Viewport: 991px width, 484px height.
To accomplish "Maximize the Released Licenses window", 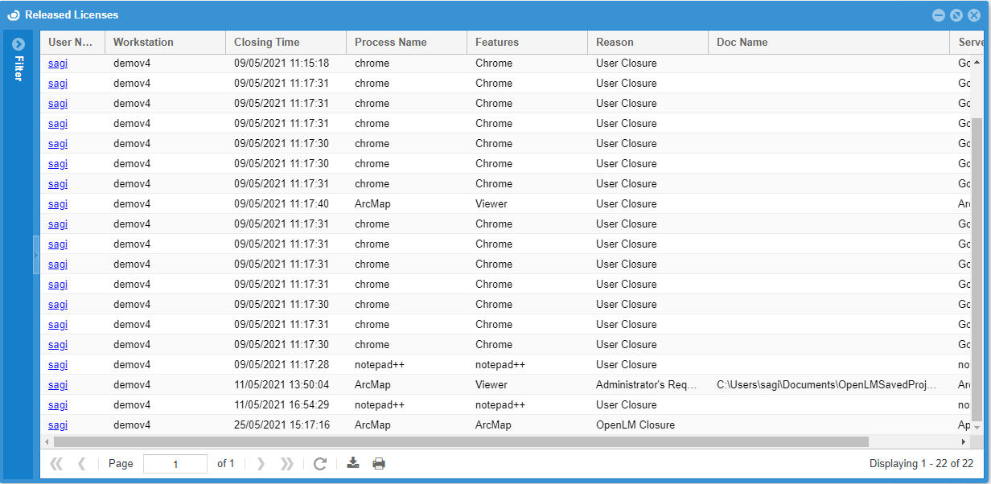I will [x=956, y=15].
